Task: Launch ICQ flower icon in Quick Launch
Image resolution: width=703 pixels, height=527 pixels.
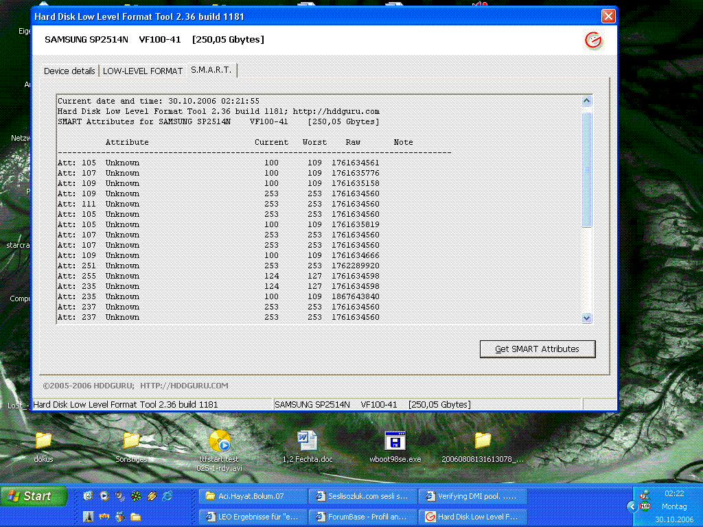Action: (x=135, y=495)
